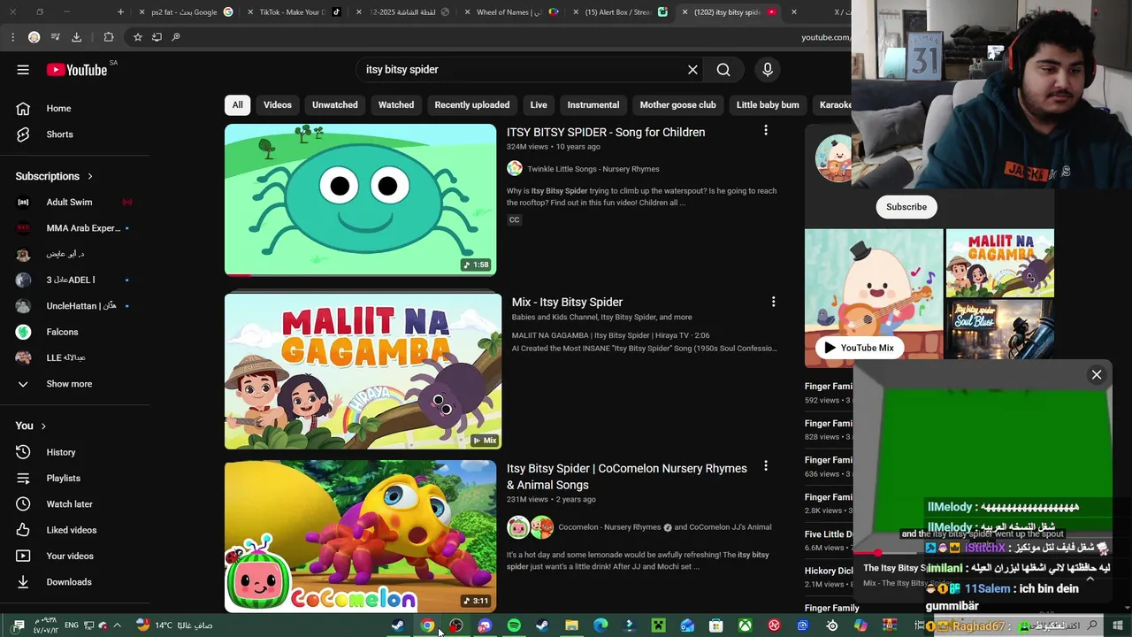Open the YouTube guide hamburger menu
Viewport: 1132px width, 637px height.
(x=23, y=70)
